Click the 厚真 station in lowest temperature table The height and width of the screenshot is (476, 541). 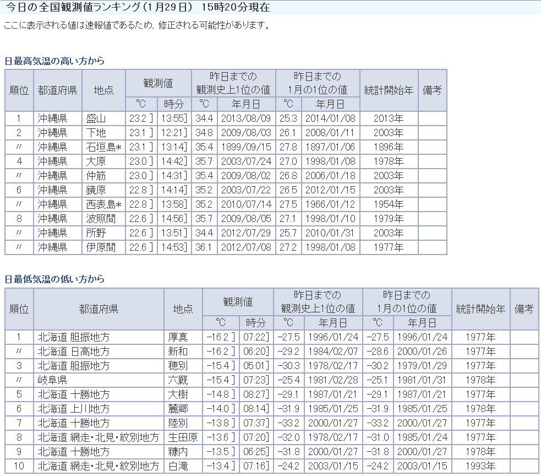(178, 337)
